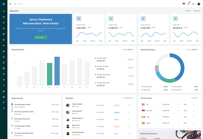Select the Week tab under Total Expense
This screenshot has height=139, width=203.
(x=149, y=41)
